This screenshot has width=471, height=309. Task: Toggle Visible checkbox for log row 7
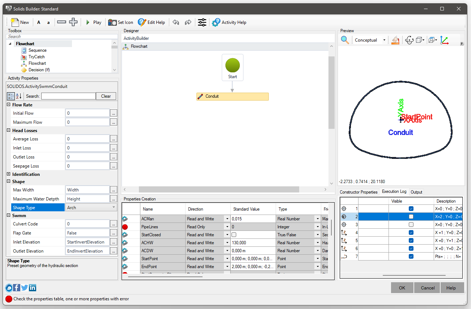coord(411,257)
